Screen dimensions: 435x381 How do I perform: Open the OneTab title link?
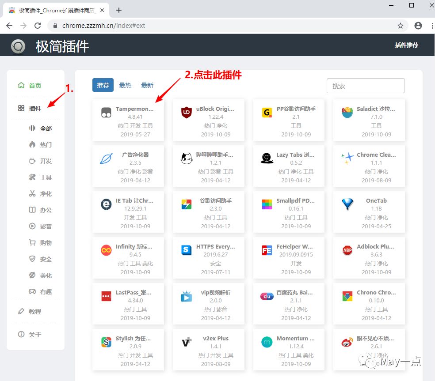376,200
